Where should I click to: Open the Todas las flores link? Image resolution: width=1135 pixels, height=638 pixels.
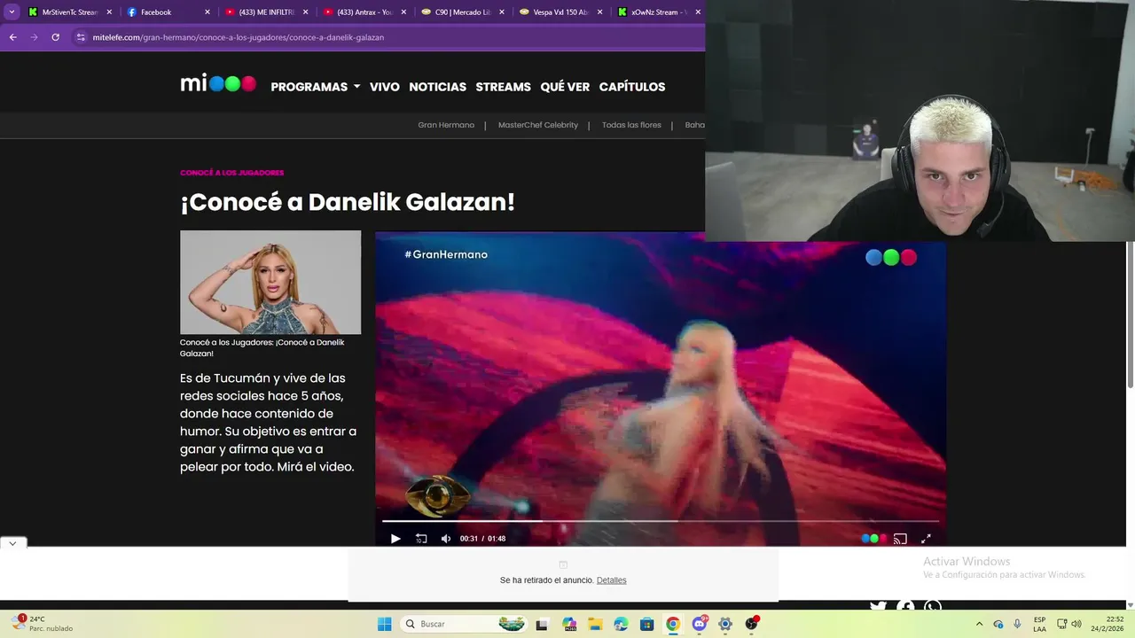pyautogui.click(x=631, y=125)
